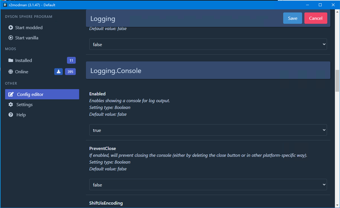The width and height of the screenshot is (340, 208).
Task: Click the Help question mark icon
Action: pos(11,115)
